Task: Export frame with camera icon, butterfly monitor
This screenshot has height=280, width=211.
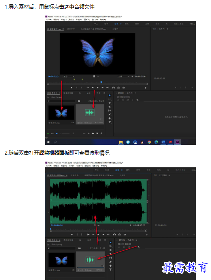Action: point(124,88)
